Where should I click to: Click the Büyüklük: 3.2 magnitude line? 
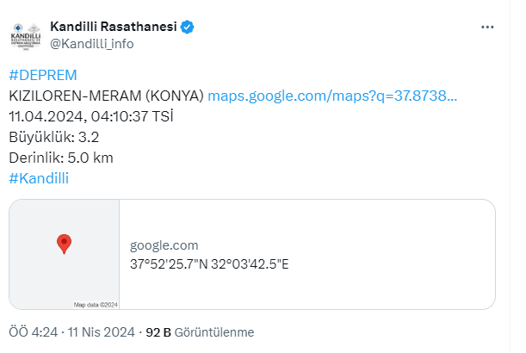click(x=54, y=137)
